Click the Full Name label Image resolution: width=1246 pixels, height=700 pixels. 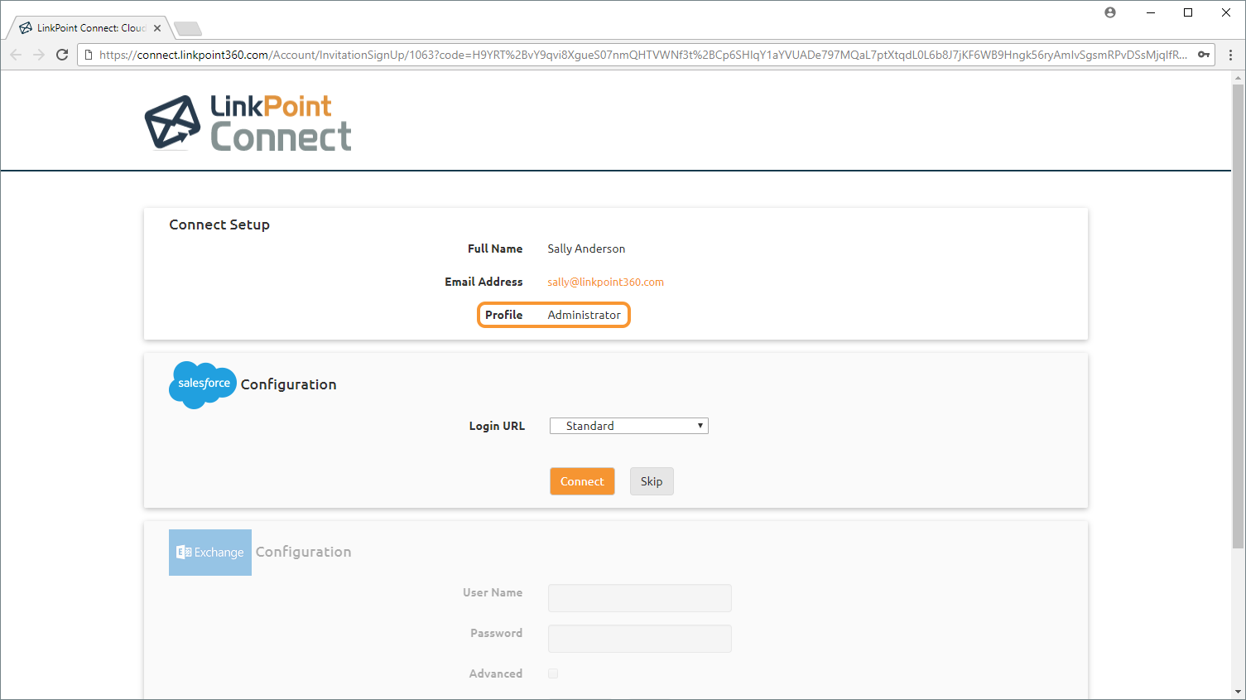[x=495, y=249]
